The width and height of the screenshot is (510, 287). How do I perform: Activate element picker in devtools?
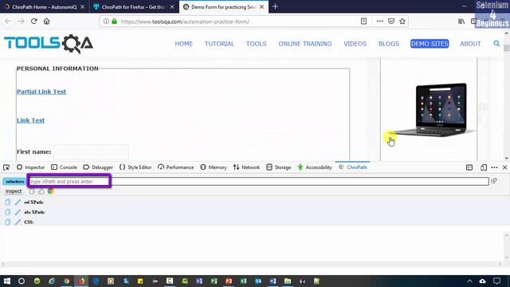6,167
